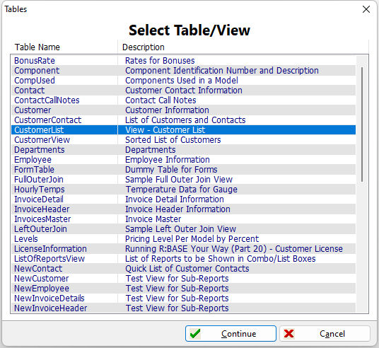Click 'Temperature Data for Gauge' description
This screenshot has width=379, height=348.
pyautogui.click(x=181, y=190)
